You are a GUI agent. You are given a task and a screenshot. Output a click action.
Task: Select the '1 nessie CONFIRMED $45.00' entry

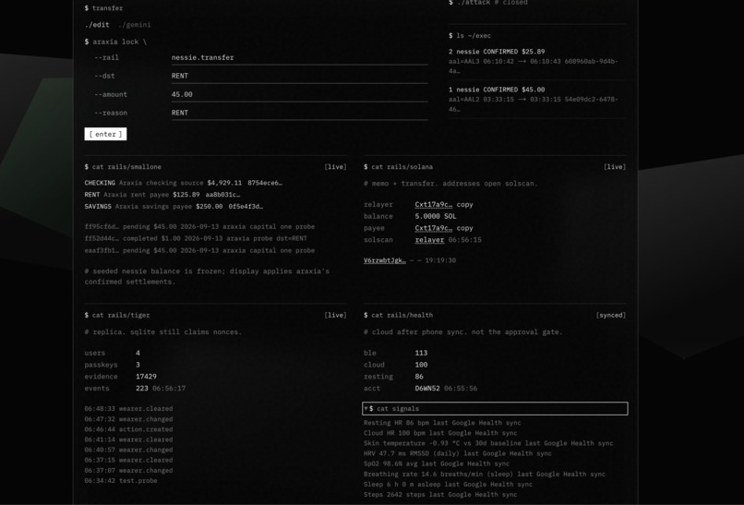(497, 90)
